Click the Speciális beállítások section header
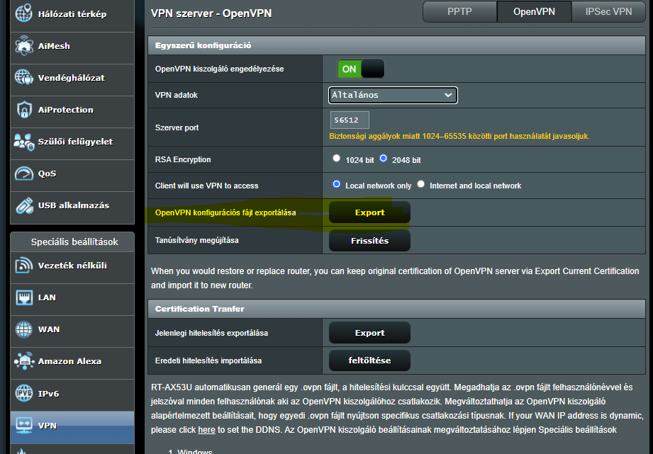 point(72,242)
